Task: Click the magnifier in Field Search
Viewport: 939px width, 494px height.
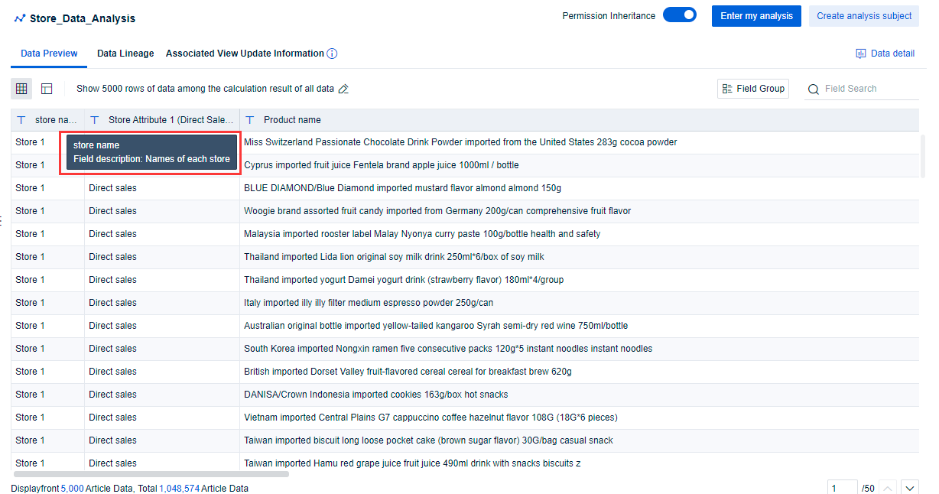Action: click(813, 89)
